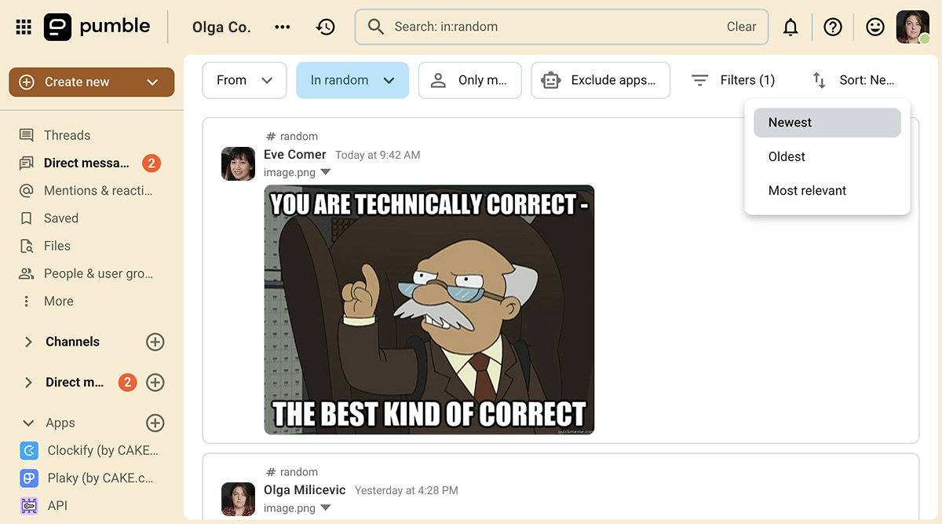Add a direct message with plus icon
Image resolution: width=942 pixels, height=524 pixels.
[x=155, y=383]
